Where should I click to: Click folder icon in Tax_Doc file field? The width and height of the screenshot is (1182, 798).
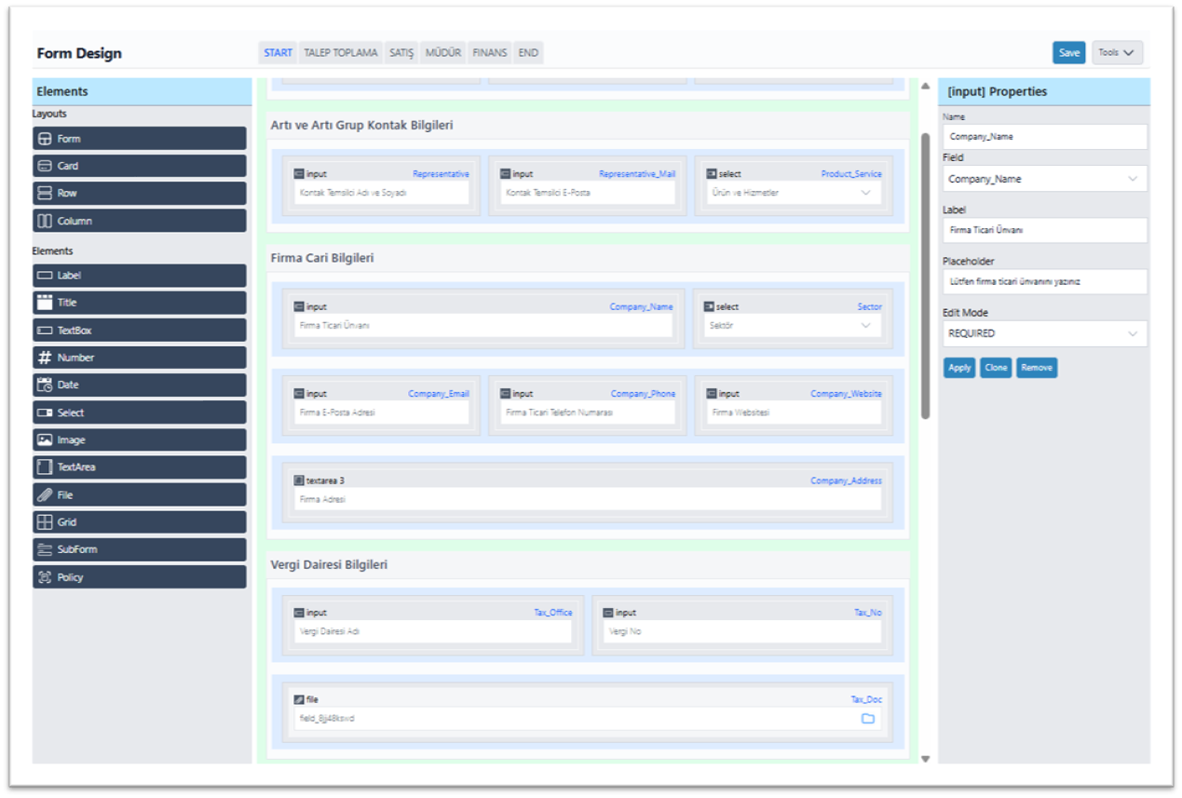click(x=867, y=719)
